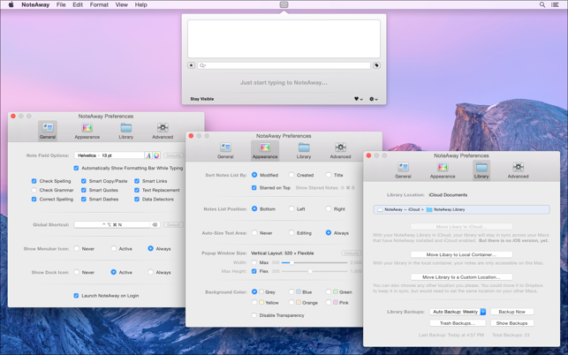Enable Disable Transparency checkbox

tap(254, 315)
